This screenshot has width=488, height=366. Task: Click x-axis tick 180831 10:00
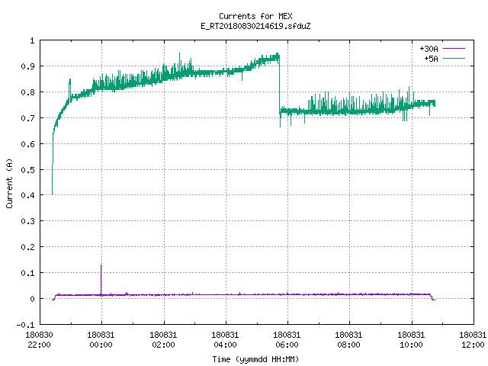(411, 340)
